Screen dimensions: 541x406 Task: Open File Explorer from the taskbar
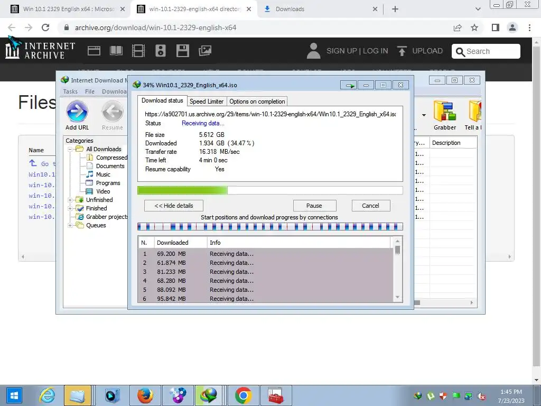coord(77,395)
